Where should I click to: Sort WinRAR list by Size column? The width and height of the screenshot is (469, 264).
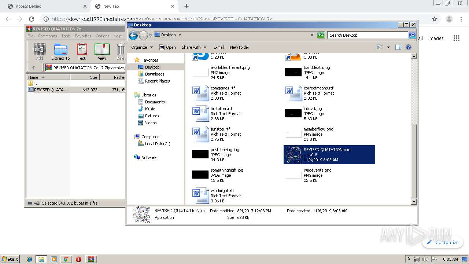[x=85, y=77]
